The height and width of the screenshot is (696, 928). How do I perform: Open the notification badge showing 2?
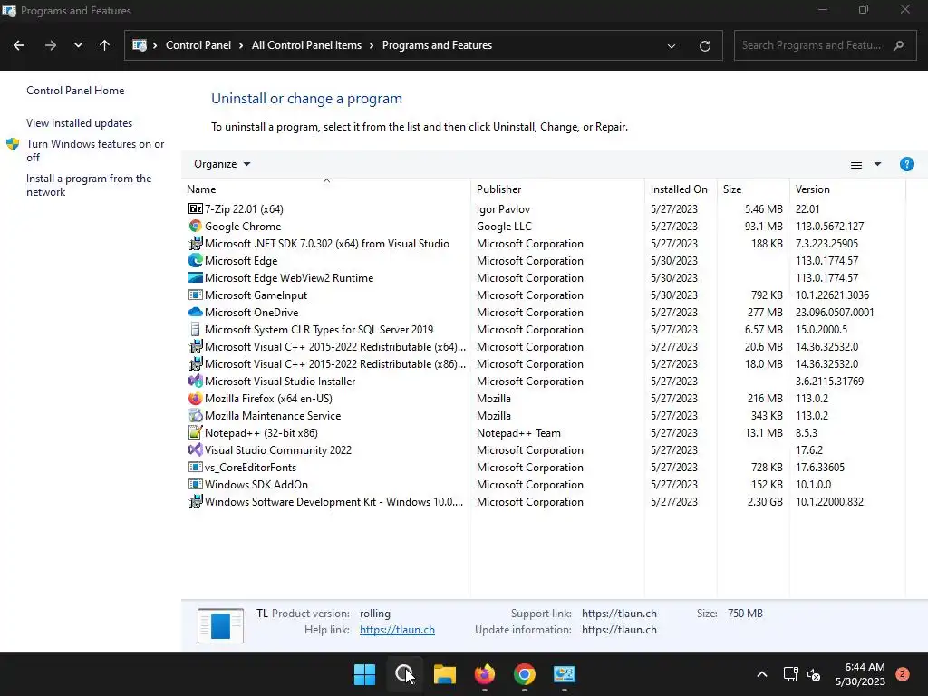[x=902, y=674]
